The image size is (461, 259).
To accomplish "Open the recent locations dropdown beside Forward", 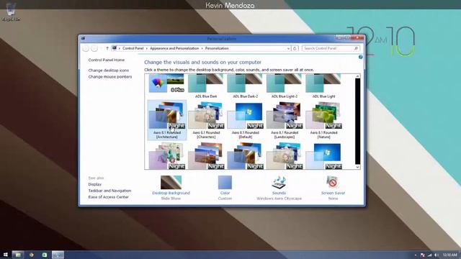I will 101,48.
